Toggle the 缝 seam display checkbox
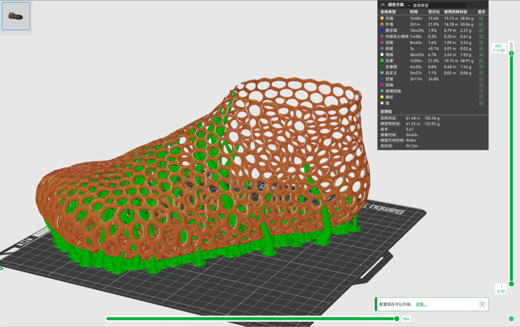The image size is (520, 327). tap(481, 103)
